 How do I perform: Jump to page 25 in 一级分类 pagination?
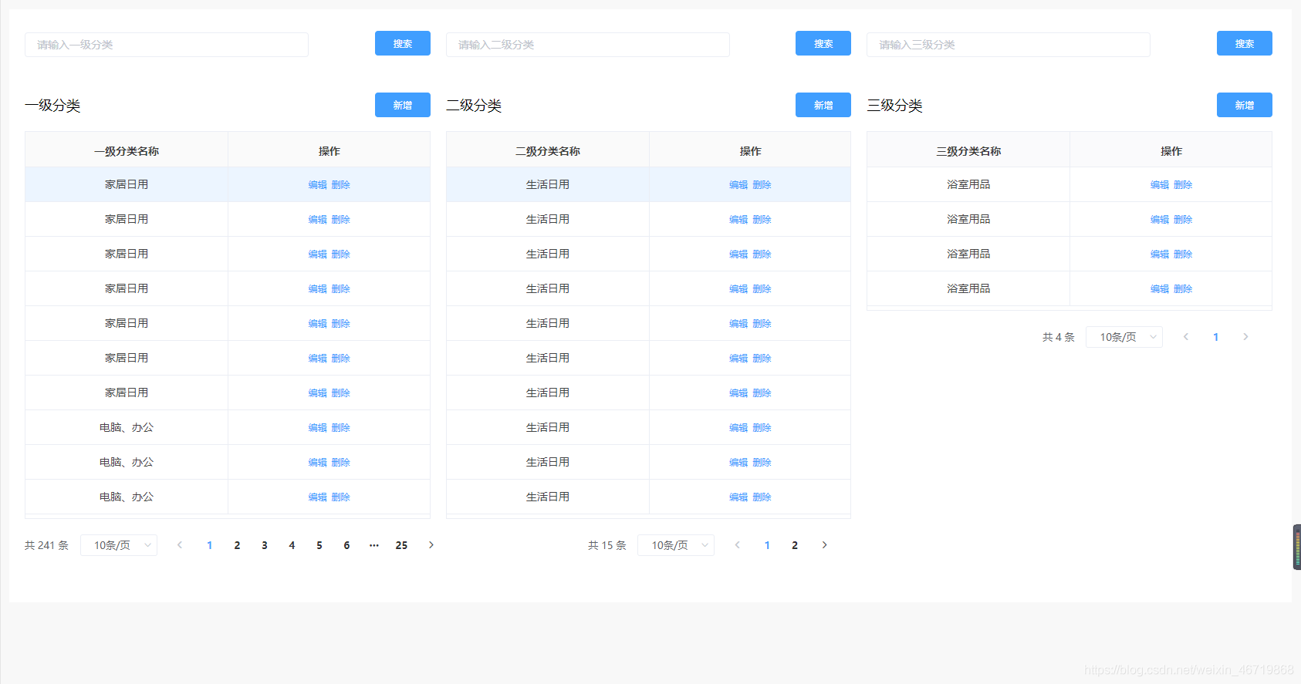pyautogui.click(x=401, y=545)
